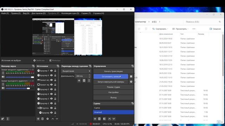Image resolution: width=225 pixels, height=126 pixels.
Task: Open Просмотреть dropdown in Explorer window
Action: (180, 29)
